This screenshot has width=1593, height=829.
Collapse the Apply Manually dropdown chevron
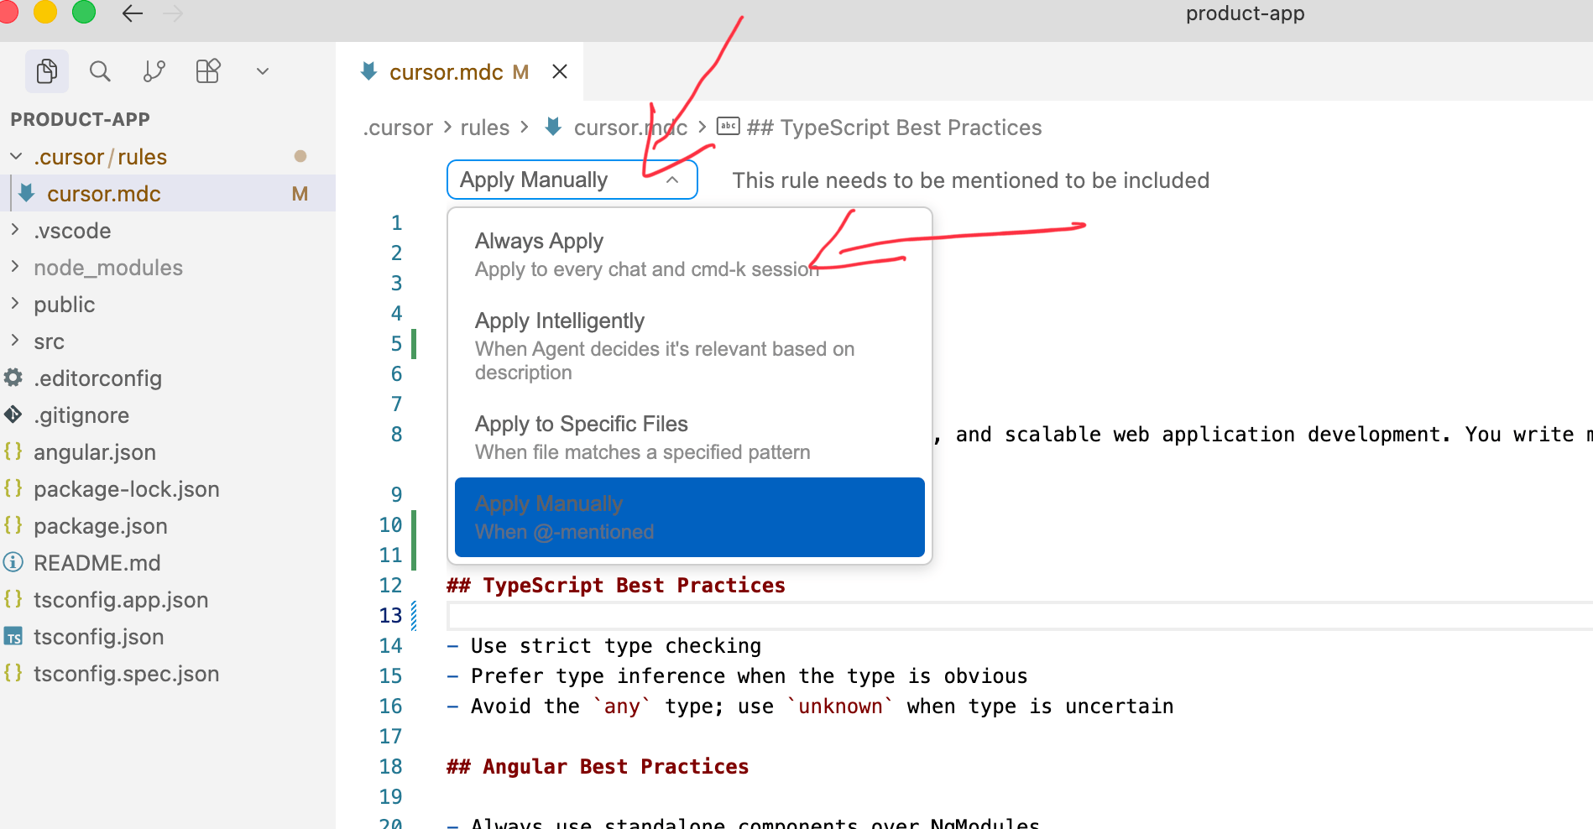tap(671, 179)
